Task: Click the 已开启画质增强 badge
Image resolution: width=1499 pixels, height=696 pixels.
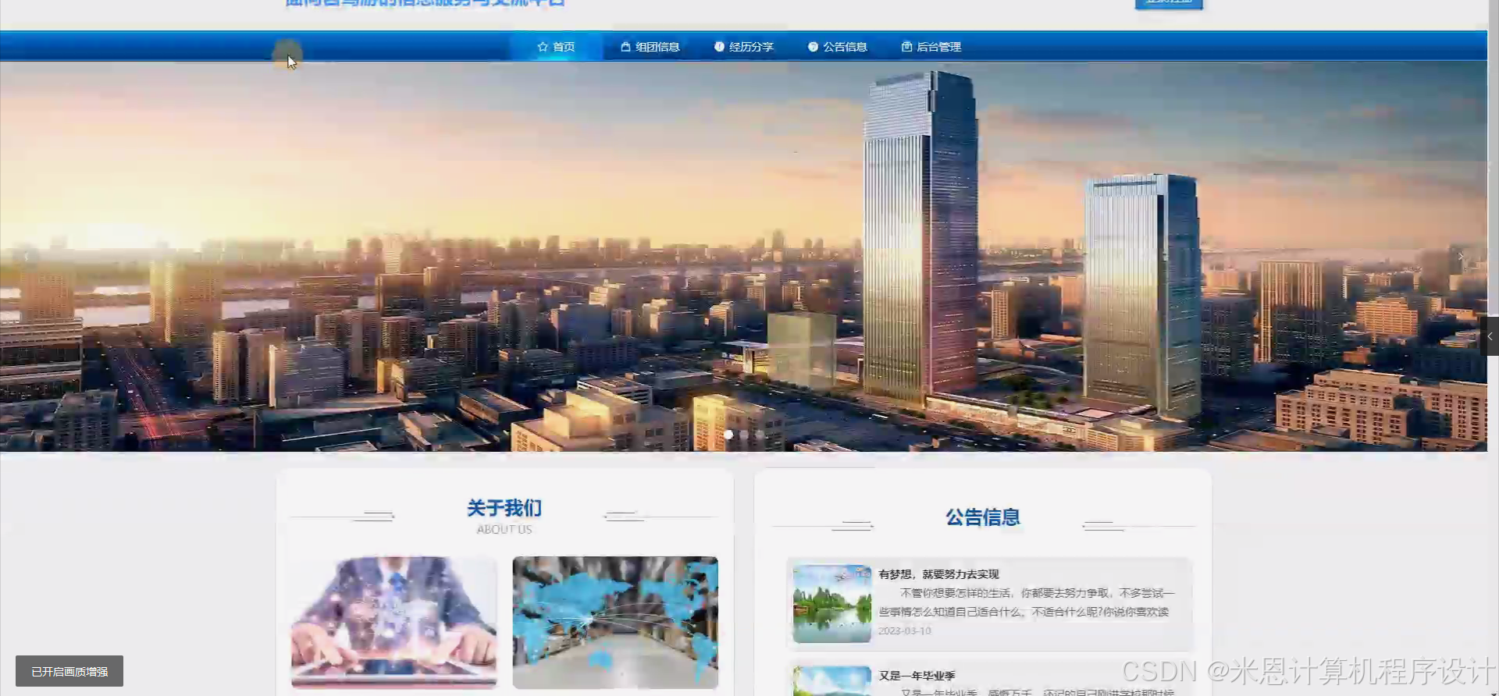Action: [69, 671]
